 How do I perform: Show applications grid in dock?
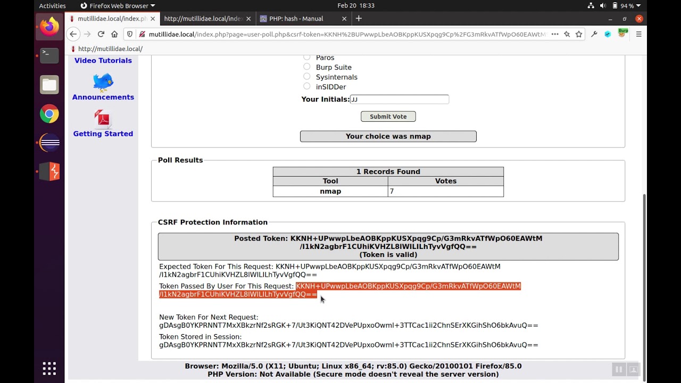pos(49,368)
